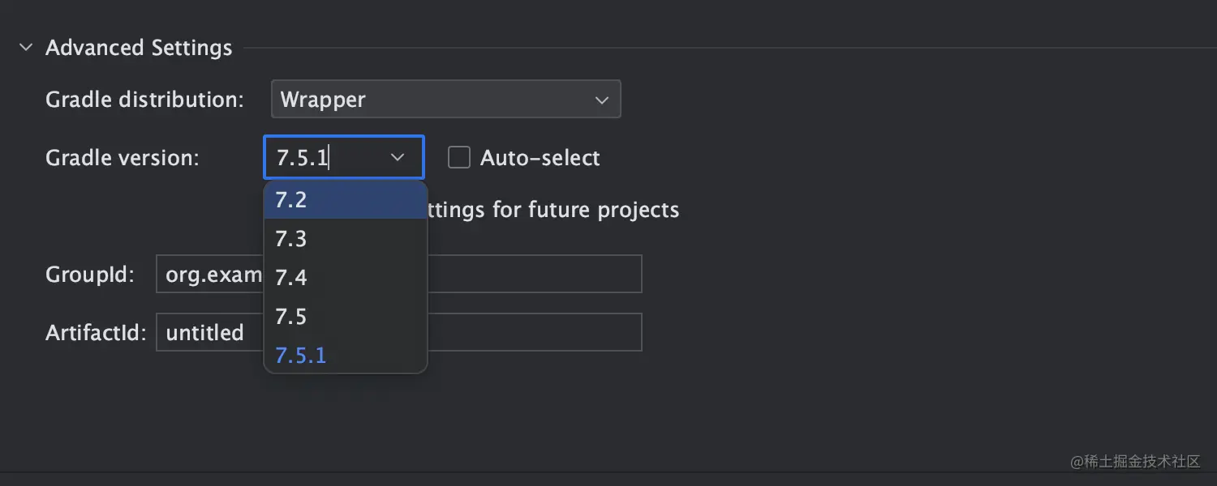Focus the GroupId input field
This screenshot has height=486, width=1217.
[535, 275]
